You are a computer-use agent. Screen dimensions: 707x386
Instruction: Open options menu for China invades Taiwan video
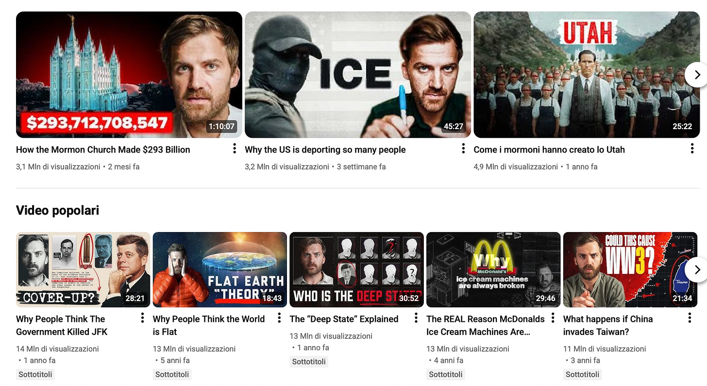tap(690, 318)
